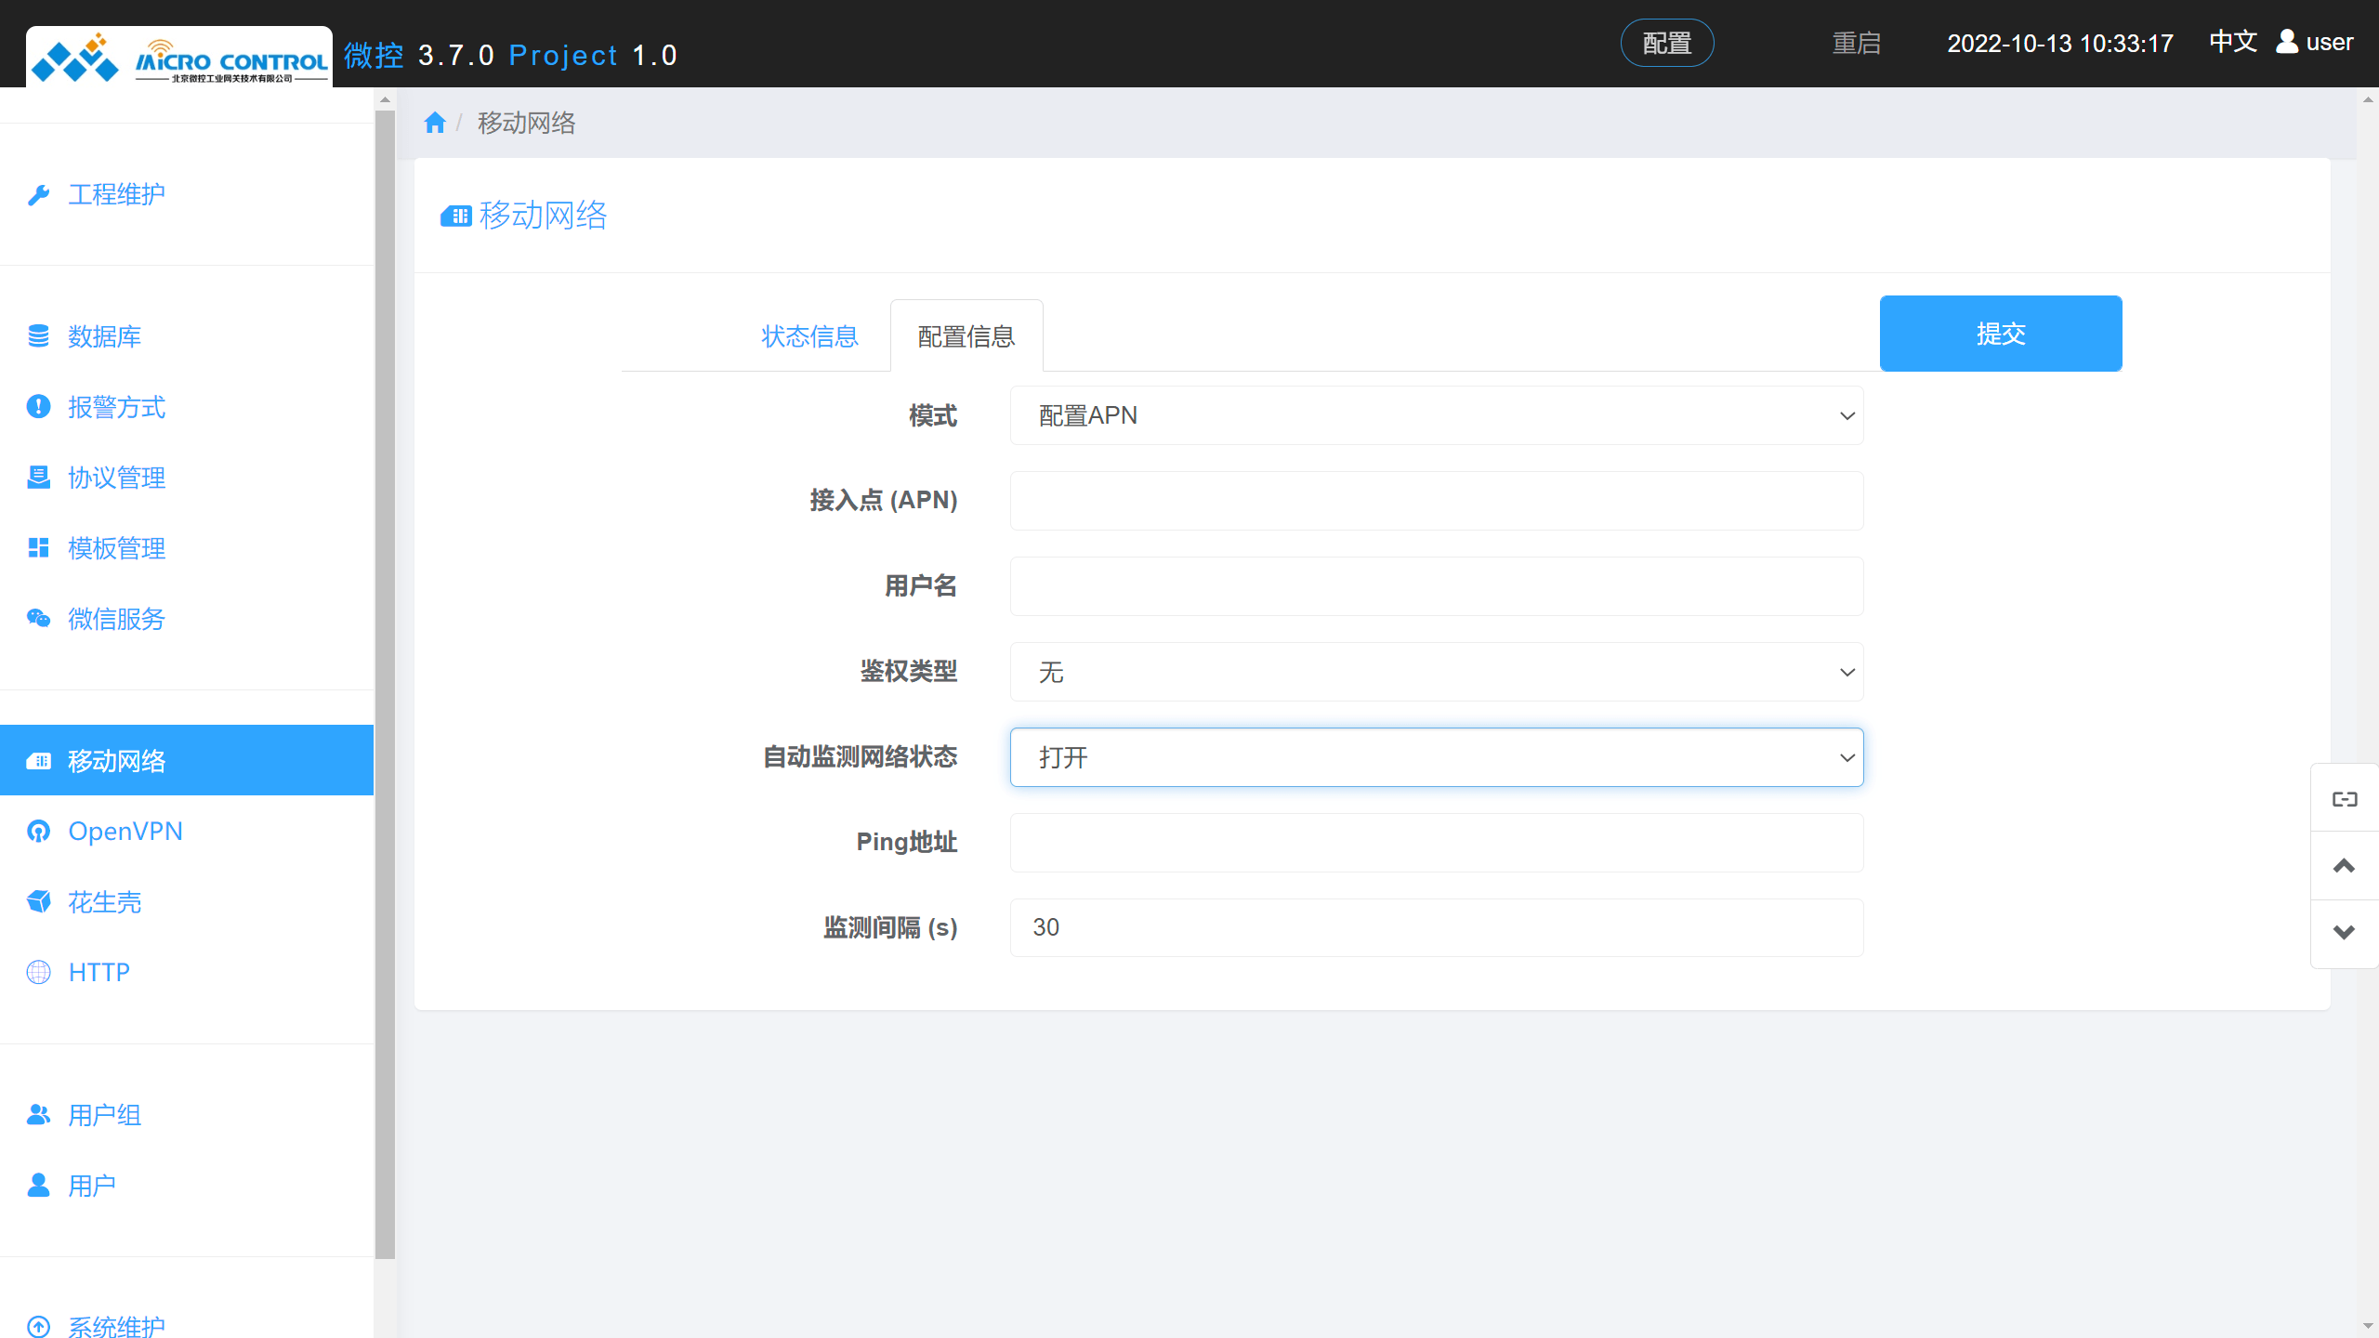Select the OpenVPN sidebar icon

[x=38, y=831]
